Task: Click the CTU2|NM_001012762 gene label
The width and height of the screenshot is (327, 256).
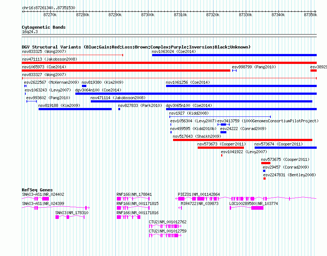Action: [168, 222]
